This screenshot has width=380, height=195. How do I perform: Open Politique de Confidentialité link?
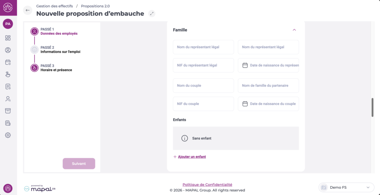pyautogui.click(x=207, y=185)
